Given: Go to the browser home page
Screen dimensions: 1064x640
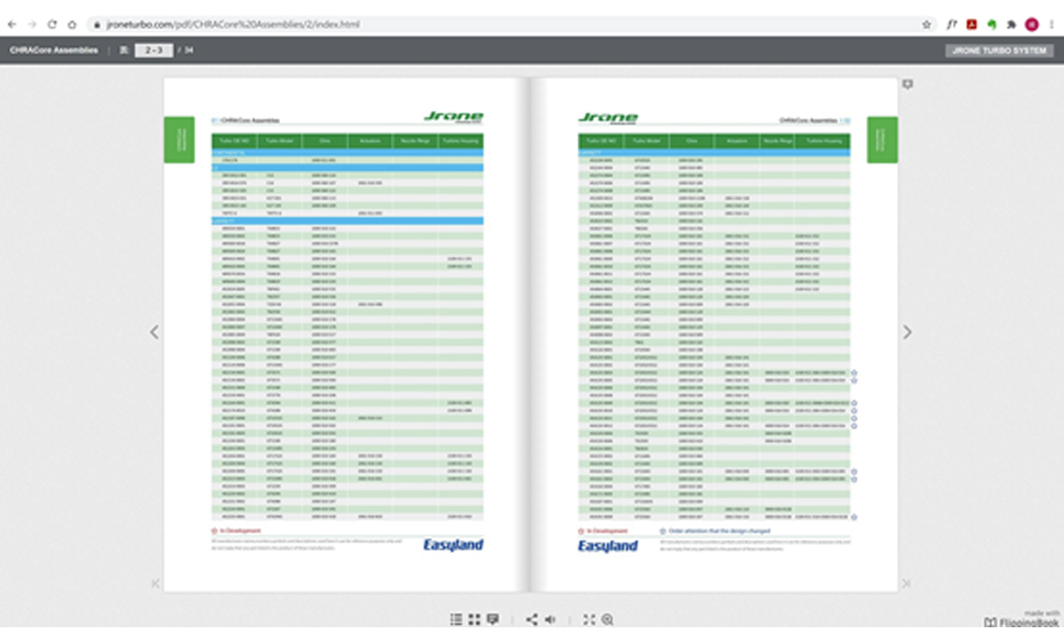Looking at the screenshot, I should point(72,25).
